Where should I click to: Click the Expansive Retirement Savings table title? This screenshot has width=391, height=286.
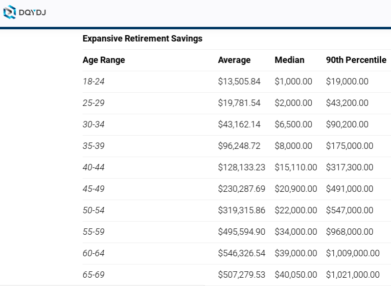pyautogui.click(x=142, y=39)
